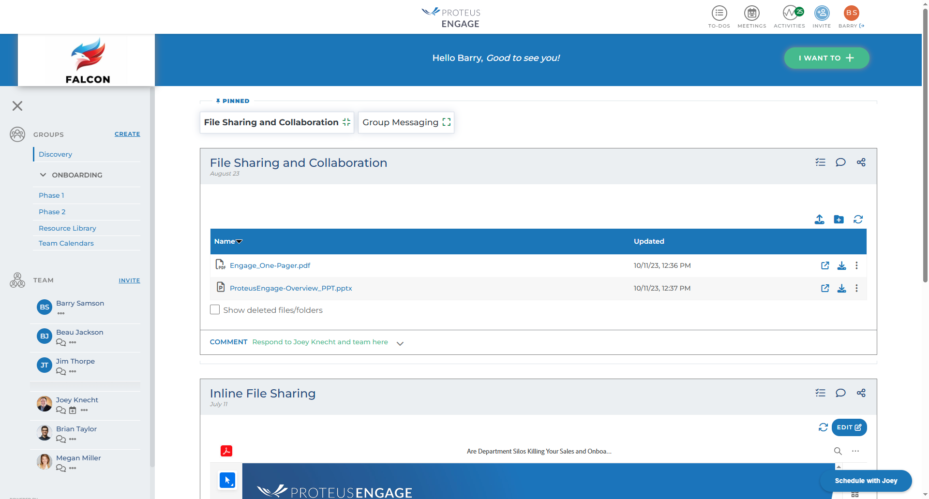
Task: Enable Show deleted files/folders checkbox
Action: tap(215, 310)
